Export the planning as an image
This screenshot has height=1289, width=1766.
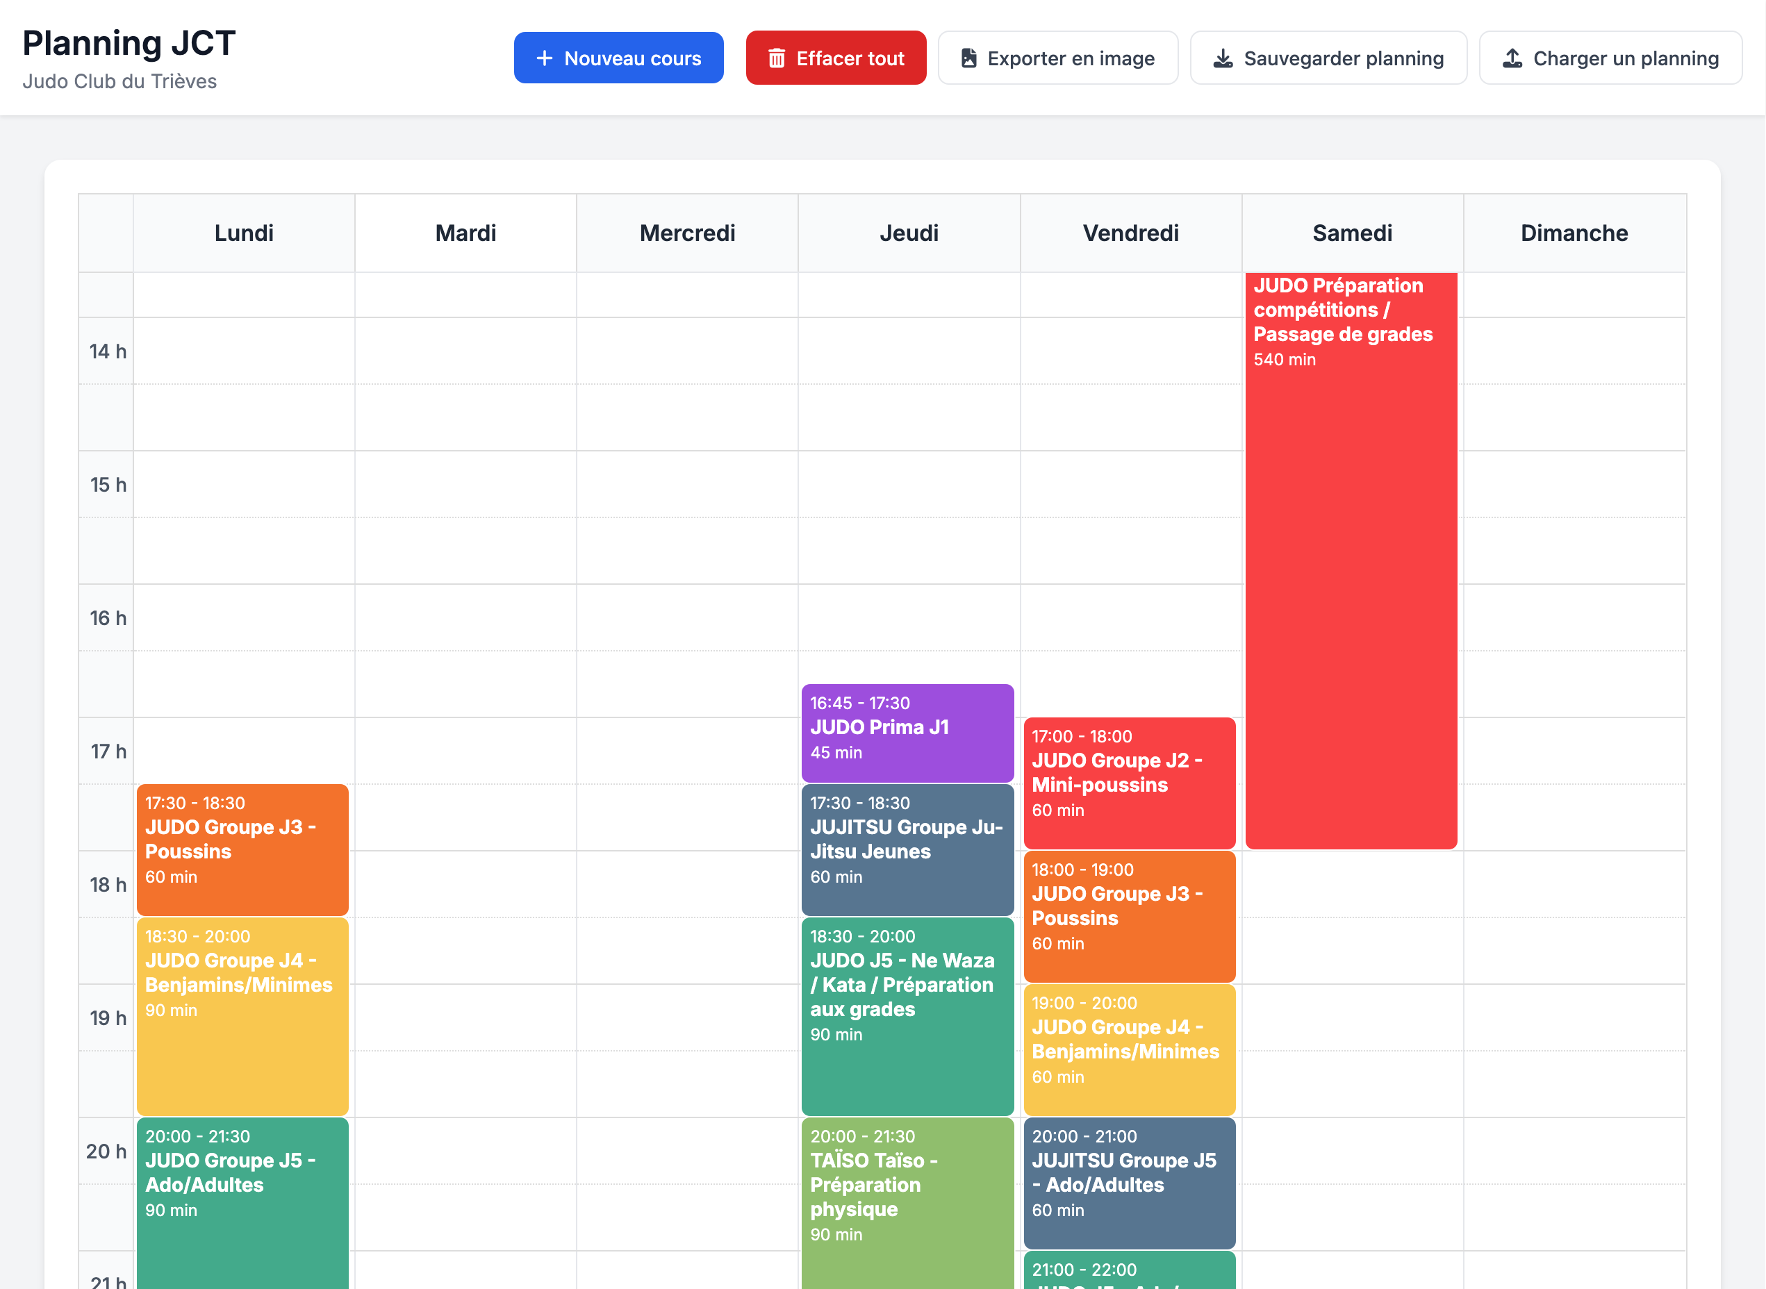(1057, 57)
